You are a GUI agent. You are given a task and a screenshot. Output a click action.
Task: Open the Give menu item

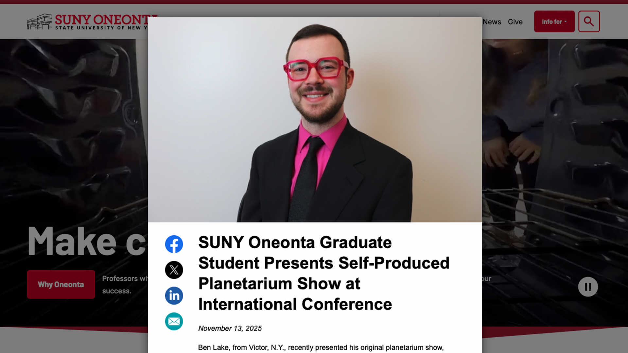(x=515, y=22)
